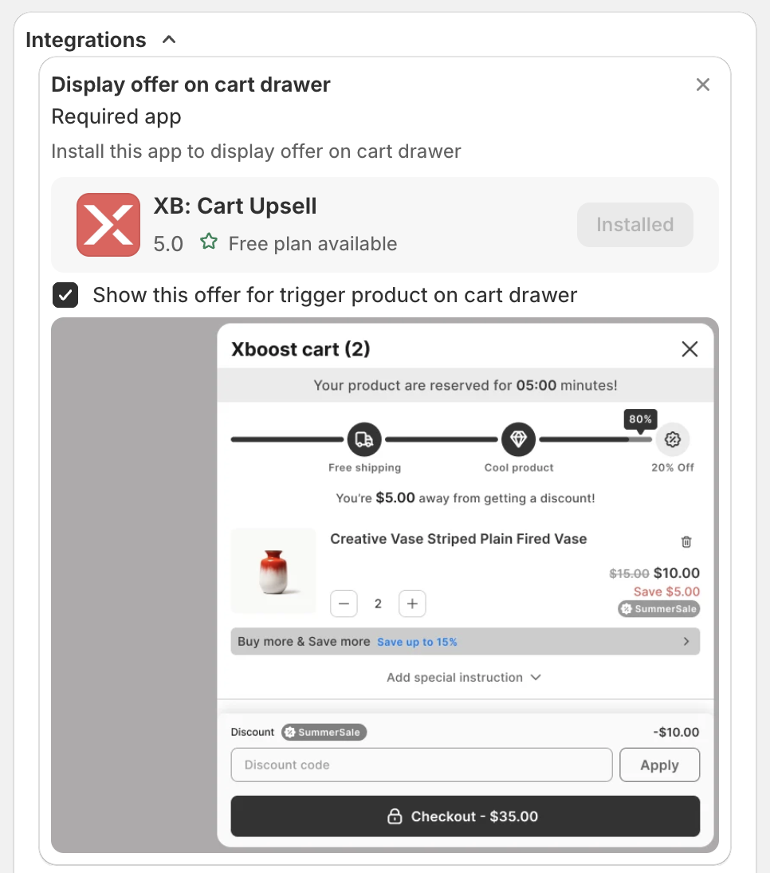The width and height of the screenshot is (770, 873).
Task: Click the Checkout - $35.00 button
Action: [x=465, y=816]
